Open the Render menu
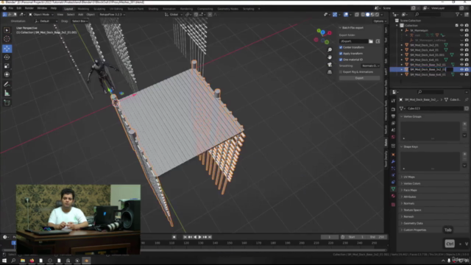Viewport: 471px width, 265px height. 29,8
